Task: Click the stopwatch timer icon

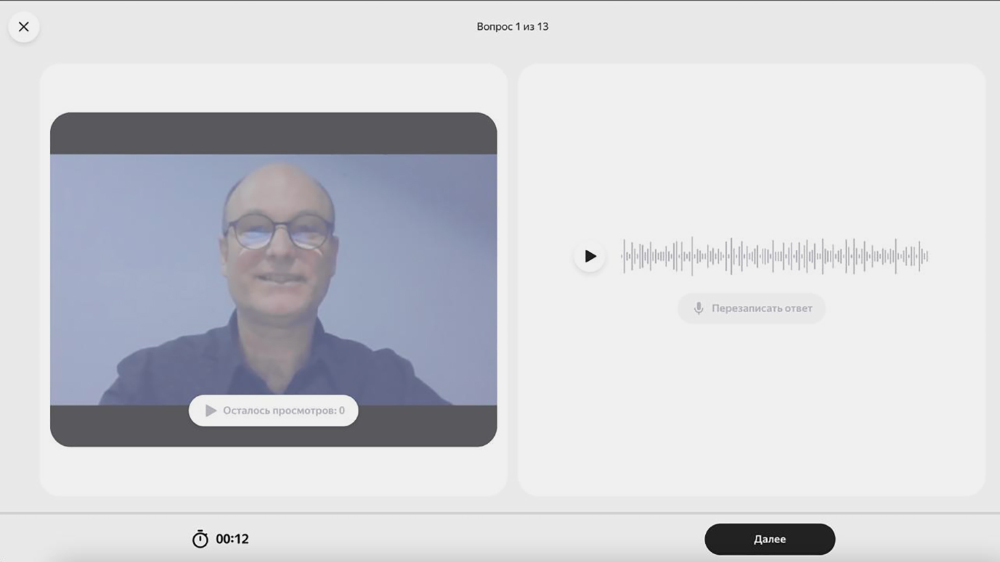Action: point(200,539)
